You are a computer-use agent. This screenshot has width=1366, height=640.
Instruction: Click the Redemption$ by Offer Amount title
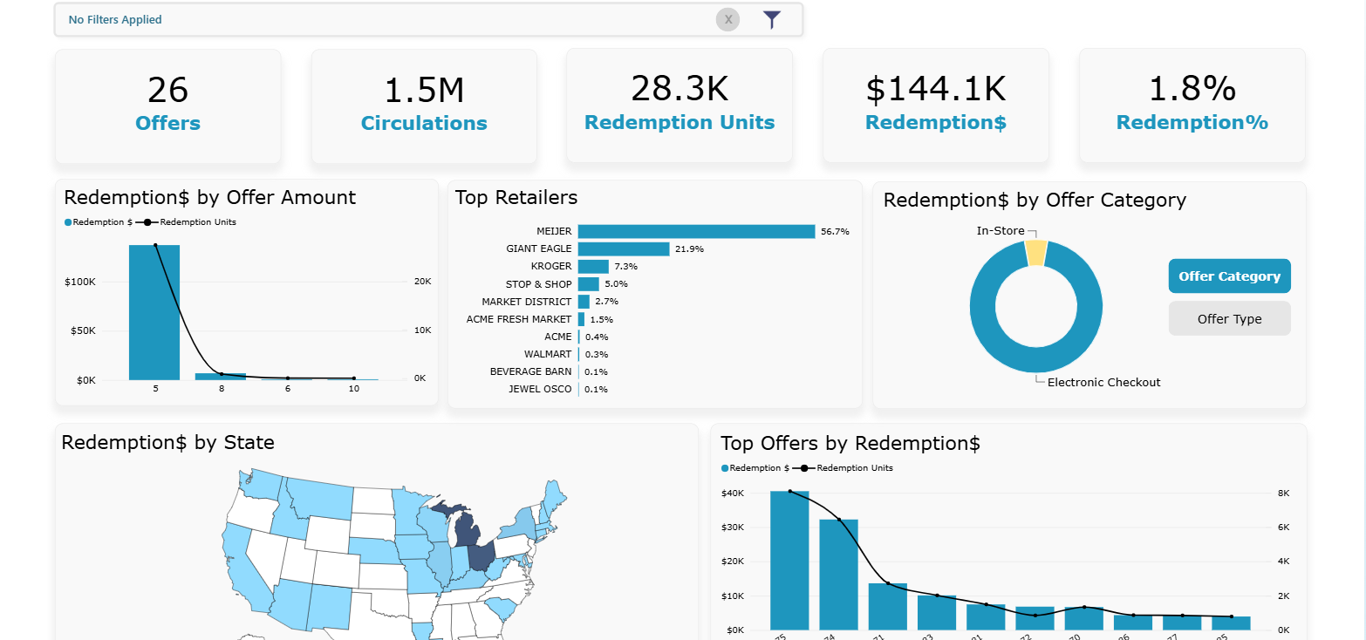coord(210,198)
